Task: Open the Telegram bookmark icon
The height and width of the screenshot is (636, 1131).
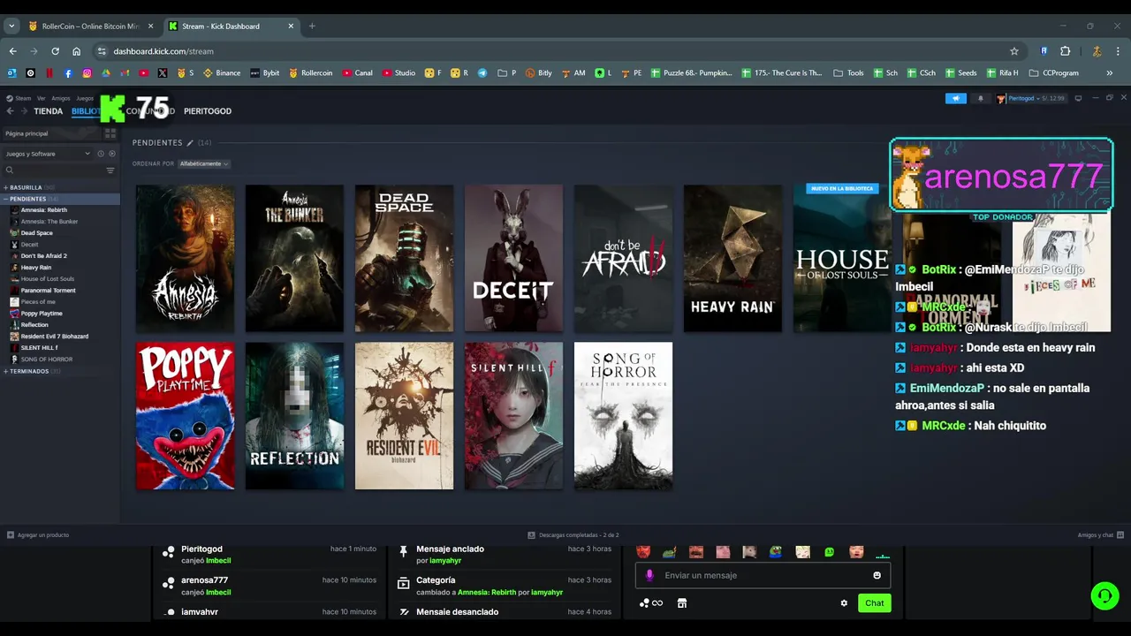Action: pyautogui.click(x=482, y=72)
